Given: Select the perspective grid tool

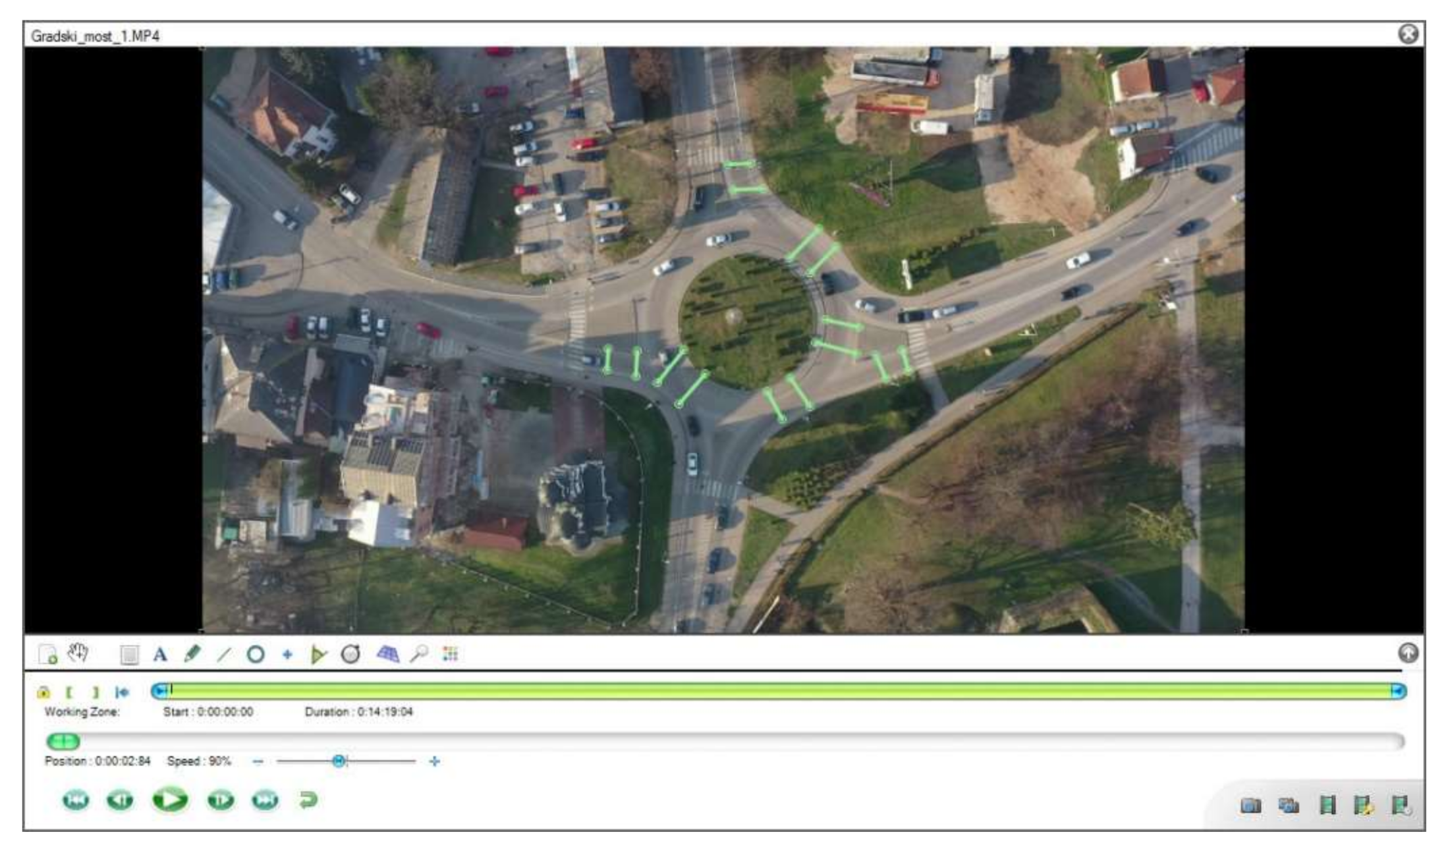Looking at the screenshot, I should pos(387,654).
